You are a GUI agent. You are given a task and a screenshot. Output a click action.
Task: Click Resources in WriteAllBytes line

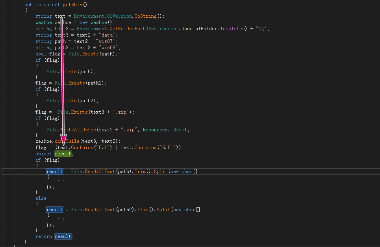155,129
